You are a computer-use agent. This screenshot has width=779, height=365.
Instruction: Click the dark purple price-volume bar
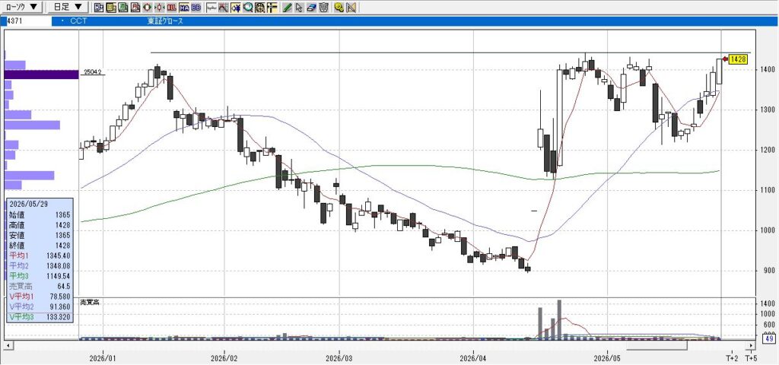[41, 75]
